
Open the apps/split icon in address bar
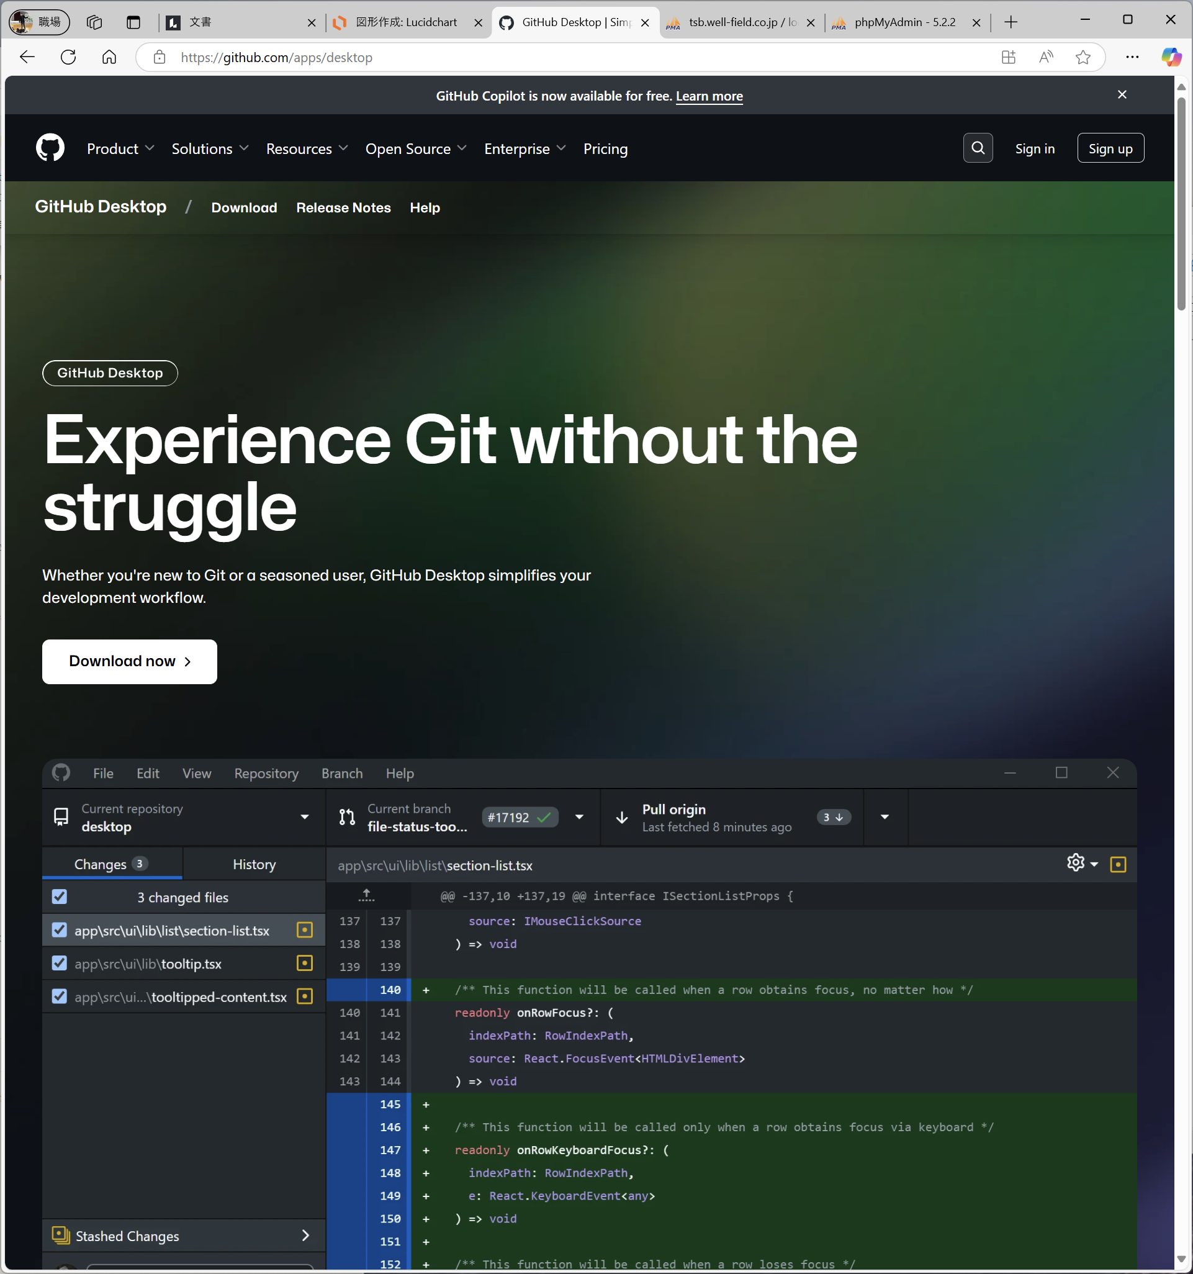click(1009, 57)
